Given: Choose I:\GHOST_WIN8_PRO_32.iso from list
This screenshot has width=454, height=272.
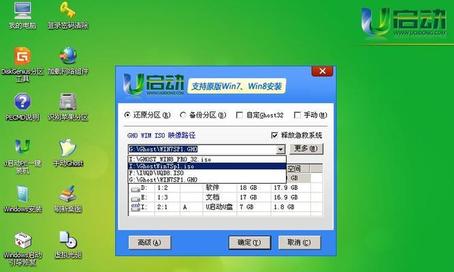Looking at the screenshot, I should pos(207,159).
